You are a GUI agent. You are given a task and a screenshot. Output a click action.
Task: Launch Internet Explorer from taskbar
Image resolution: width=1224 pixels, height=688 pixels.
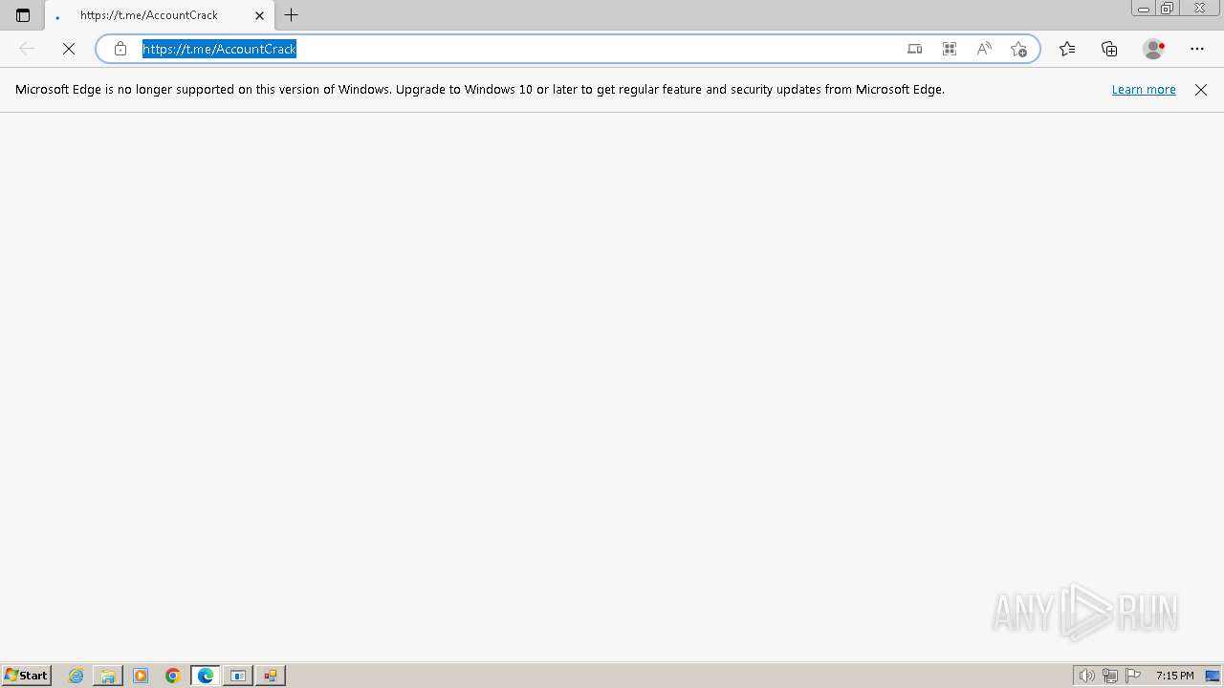(76, 676)
